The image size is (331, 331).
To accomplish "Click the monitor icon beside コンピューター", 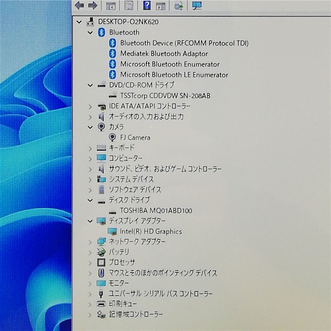I will (101, 158).
